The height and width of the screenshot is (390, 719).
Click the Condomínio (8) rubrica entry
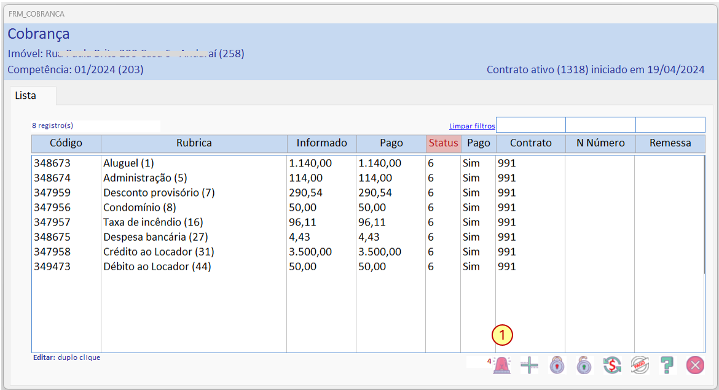click(139, 207)
